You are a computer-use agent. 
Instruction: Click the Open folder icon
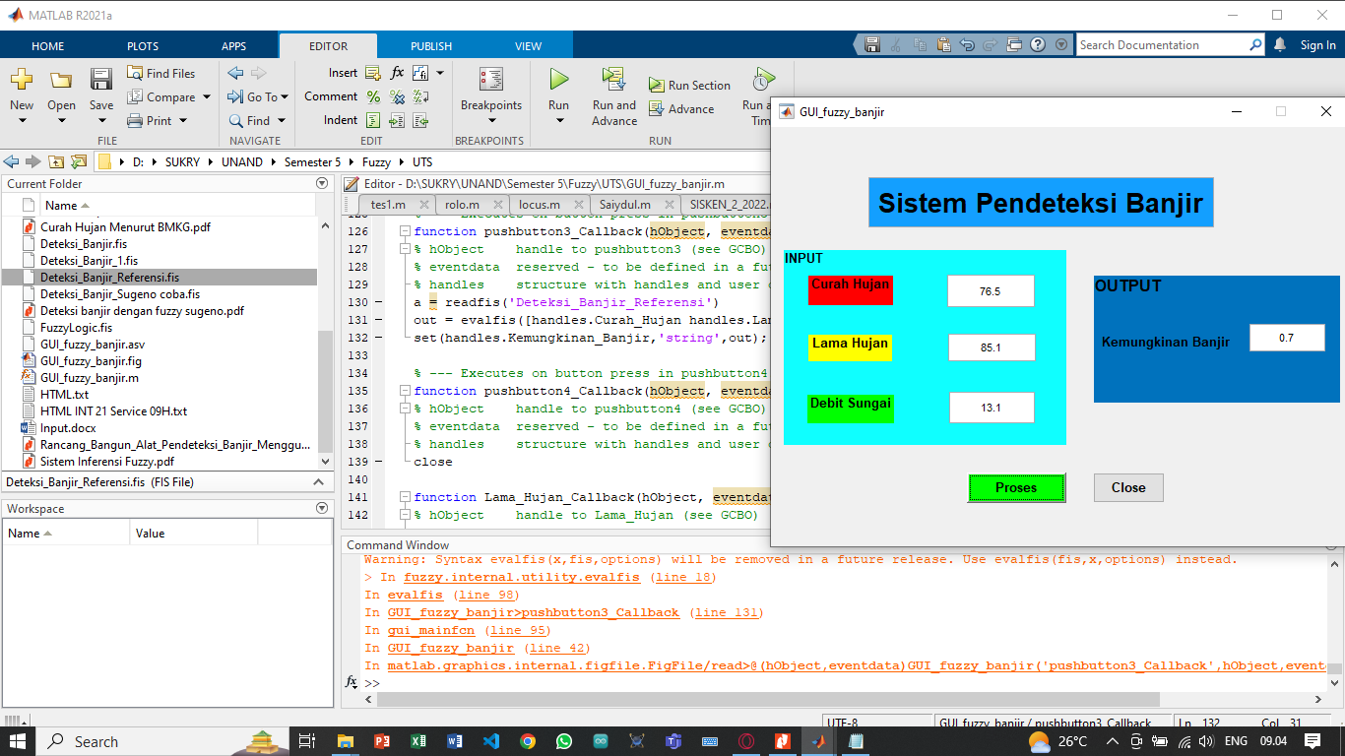tap(61, 80)
